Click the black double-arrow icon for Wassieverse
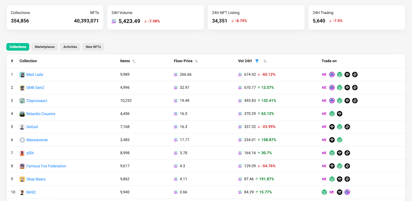 click(x=332, y=140)
